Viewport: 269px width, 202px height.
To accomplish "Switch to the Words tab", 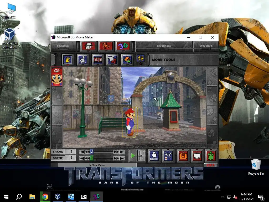I will (x=206, y=46).
